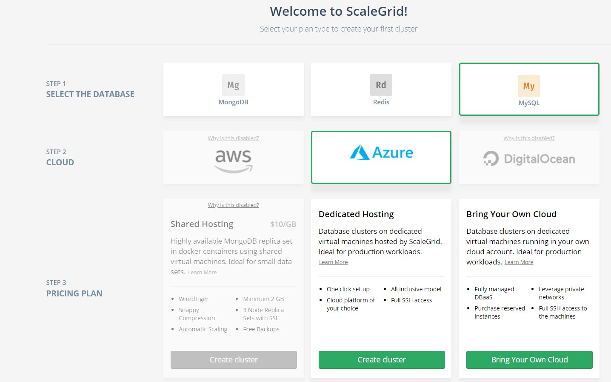Select the MongoDB database icon
Viewport: 611px width, 382px height.
pos(233,85)
